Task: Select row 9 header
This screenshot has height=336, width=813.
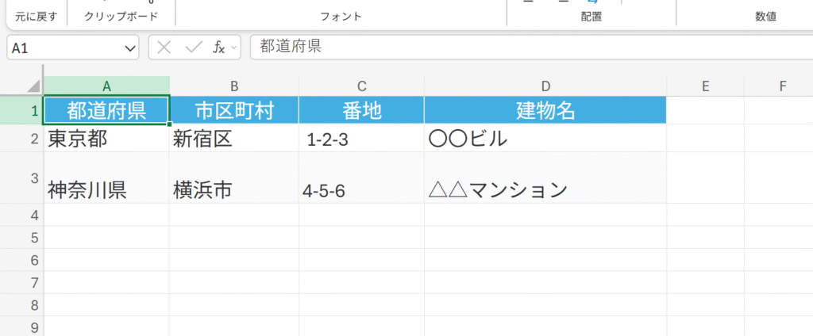Action: point(21,326)
